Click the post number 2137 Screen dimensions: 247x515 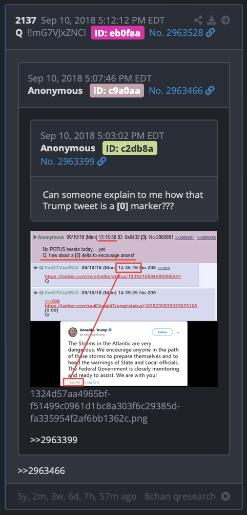[26, 21]
